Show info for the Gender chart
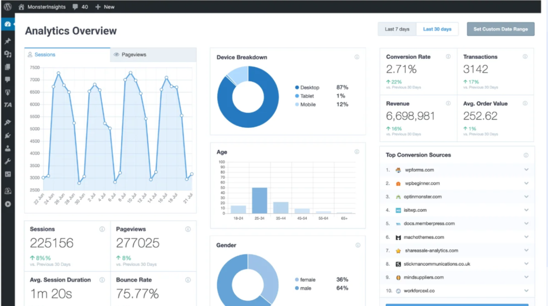This screenshot has height=306, width=548. [357, 245]
